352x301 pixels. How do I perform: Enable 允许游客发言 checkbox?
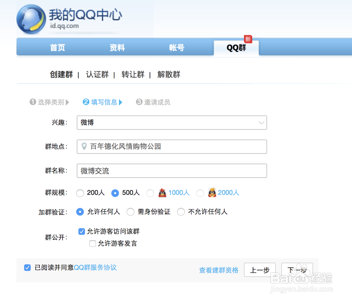(93, 243)
